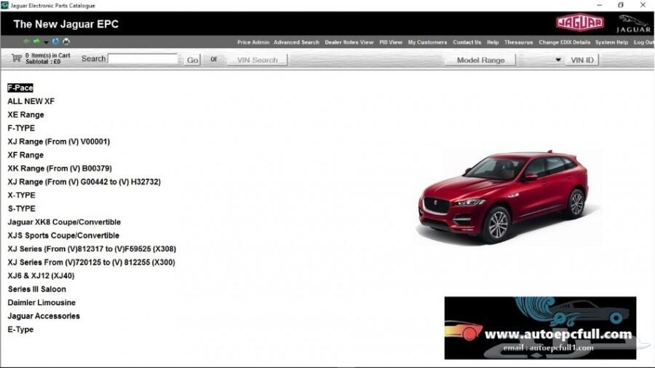Click the red F-Pace car image
This screenshot has width=655, height=368.
click(x=504, y=197)
